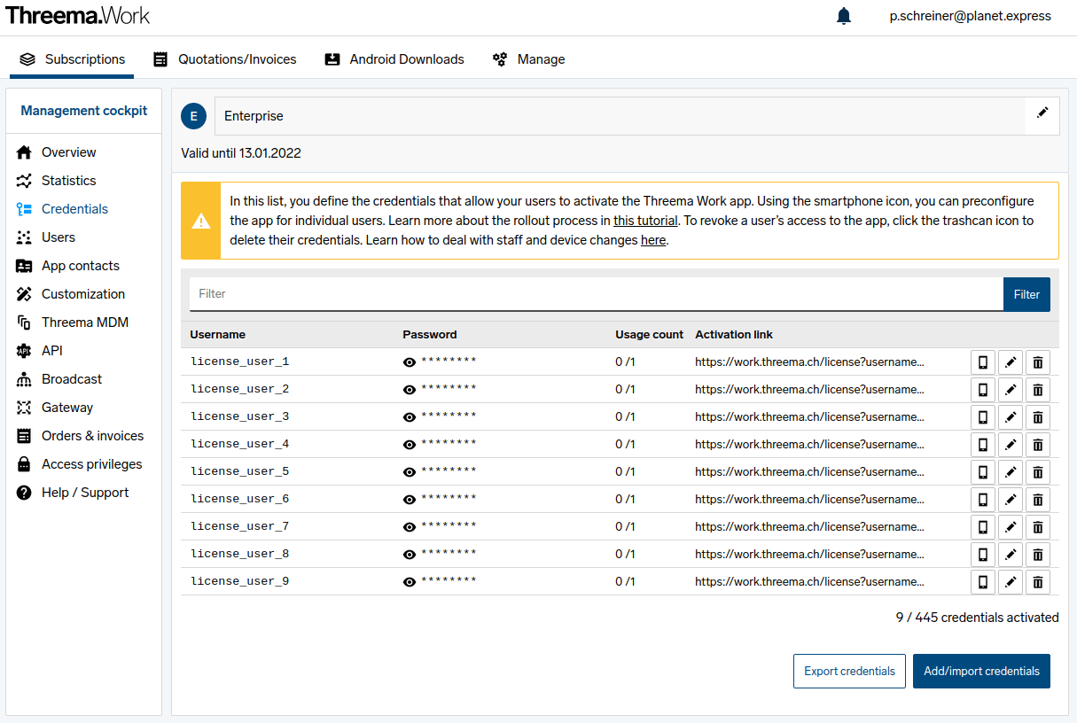Open Customization settings
Screen dimensions: 1077x723
tap(72, 294)
